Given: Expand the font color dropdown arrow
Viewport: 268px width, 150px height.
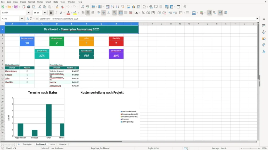Looking at the screenshot, I should 72,13.
